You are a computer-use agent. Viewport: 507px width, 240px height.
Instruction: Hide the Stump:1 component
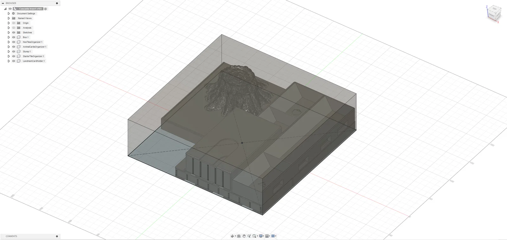coord(14,52)
